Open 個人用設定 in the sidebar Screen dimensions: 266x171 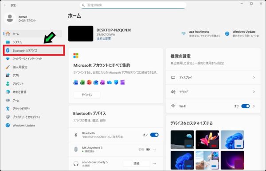pyautogui.click(x=33, y=67)
